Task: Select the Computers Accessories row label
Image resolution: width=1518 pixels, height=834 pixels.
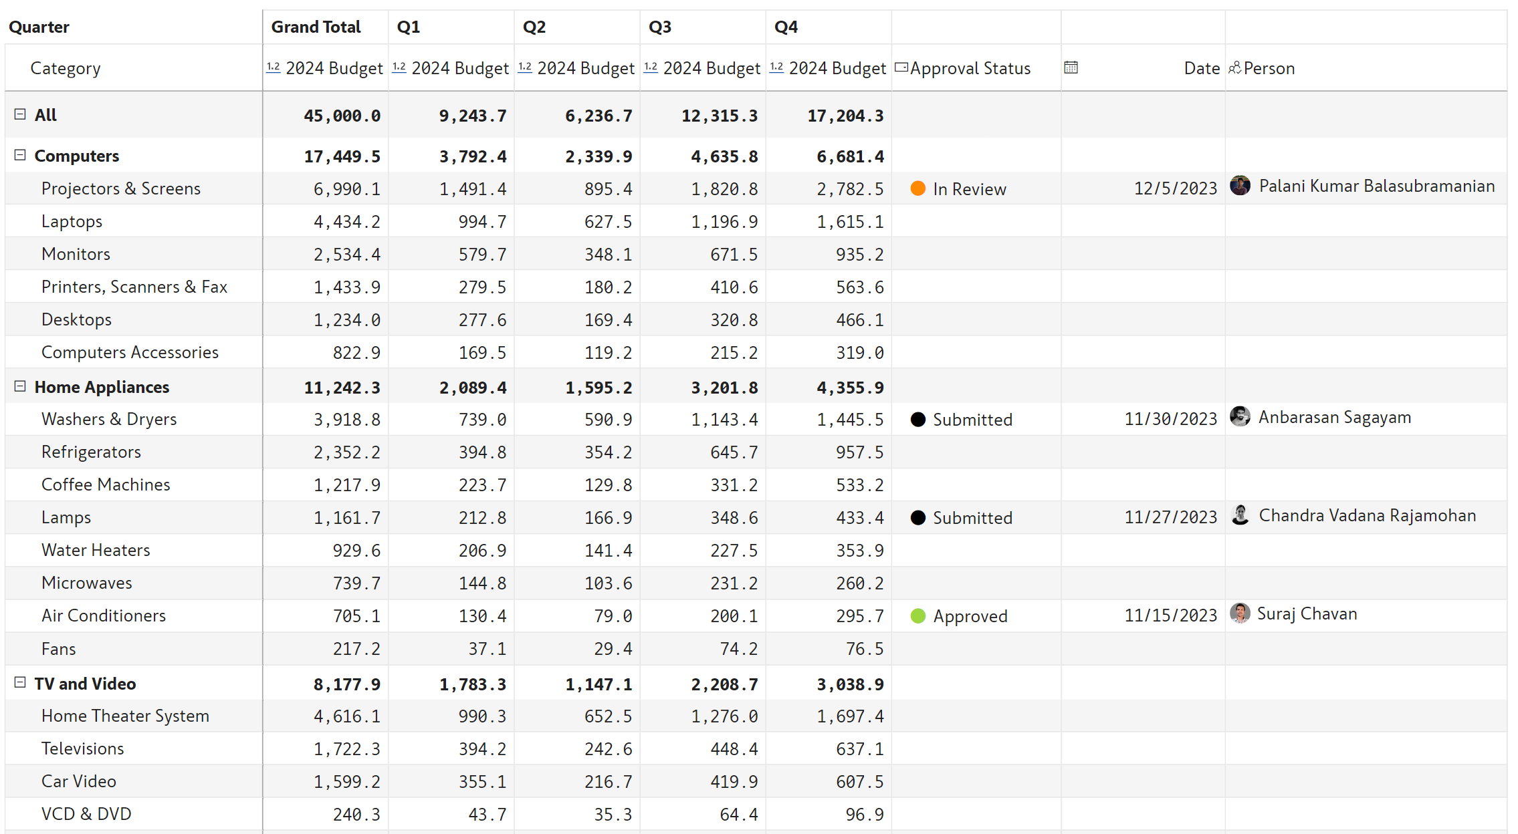Action: tap(130, 352)
